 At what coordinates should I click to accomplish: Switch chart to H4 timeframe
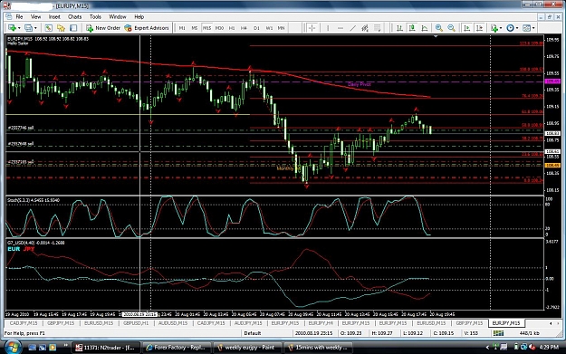[x=244, y=28]
